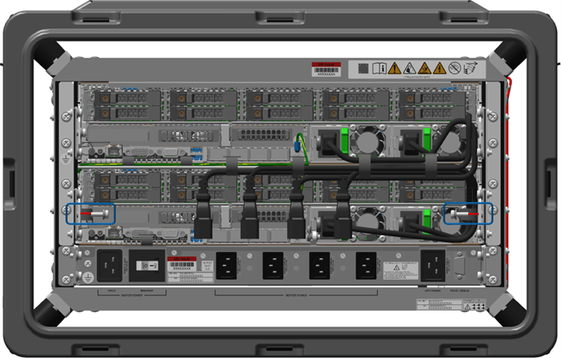Image resolution: width=561 pixels, height=358 pixels.
Task: Click the lower server's green power supply latch
Action: (427, 222)
